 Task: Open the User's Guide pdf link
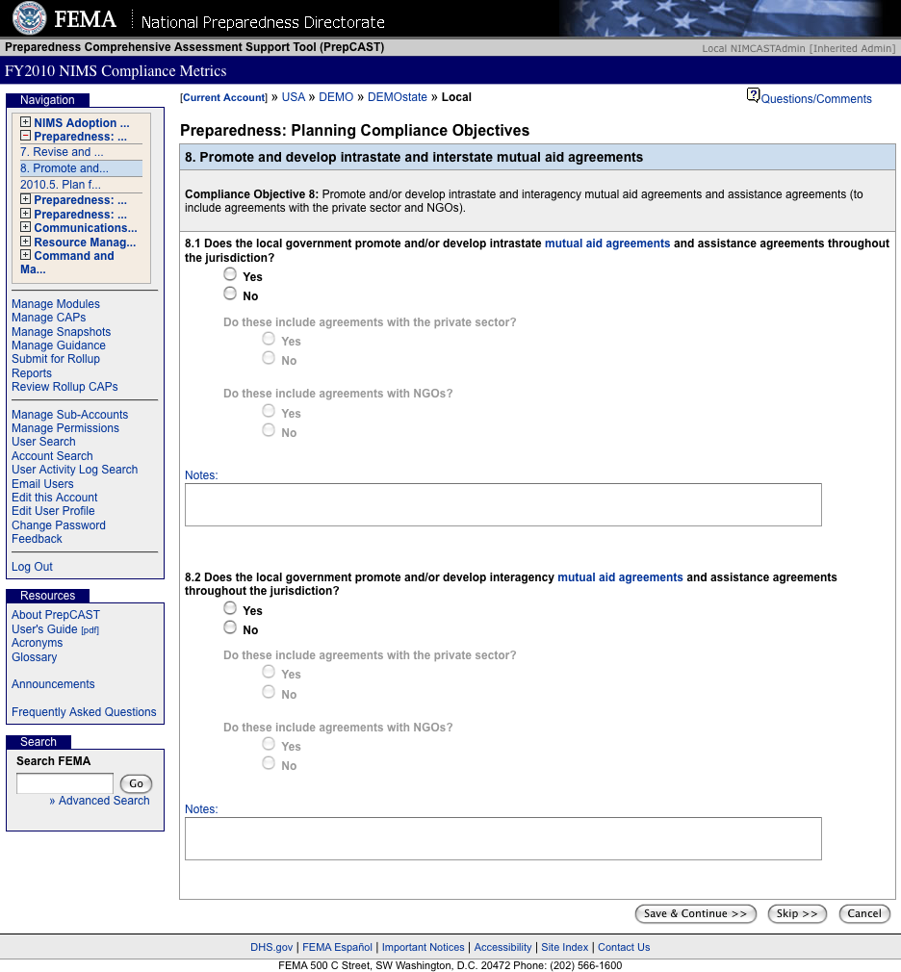click(x=55, y=629)
